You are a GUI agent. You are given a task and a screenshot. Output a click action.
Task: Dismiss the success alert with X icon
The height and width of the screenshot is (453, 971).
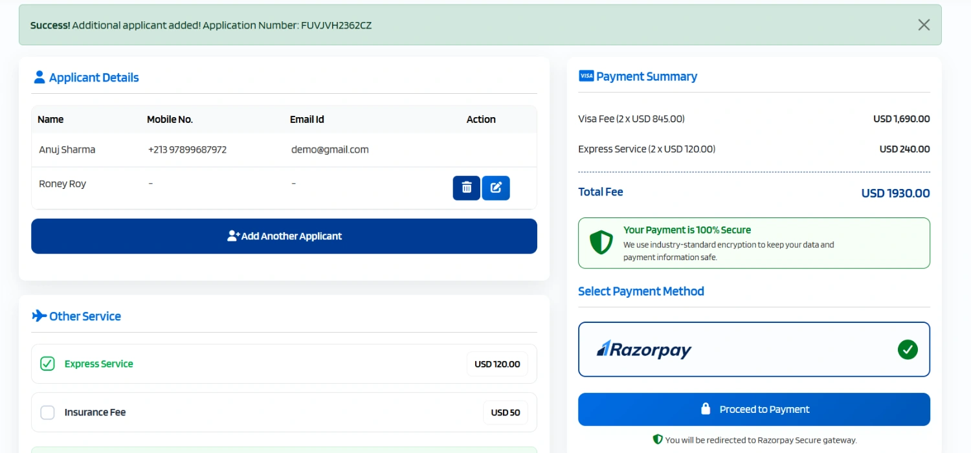pyautogui.click(x=924, y=25)
